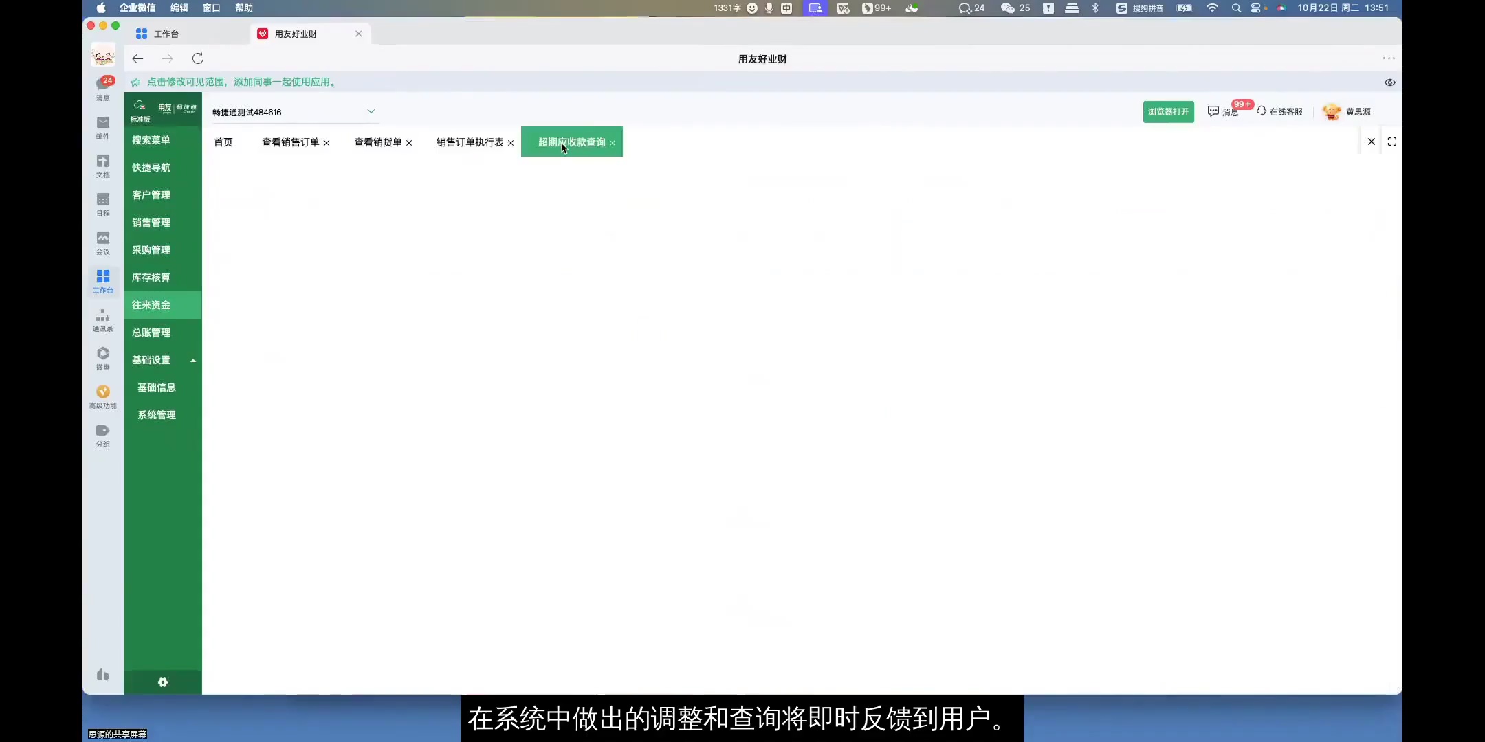
Task: 切换到查看销货单标签页
Action: 377,142
